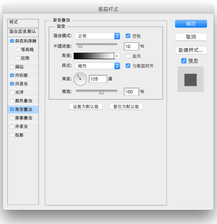Screen dimensions: 217x224
Task: Uncheck the 内阴影 checkbox
Action: [x=12, y=75]
